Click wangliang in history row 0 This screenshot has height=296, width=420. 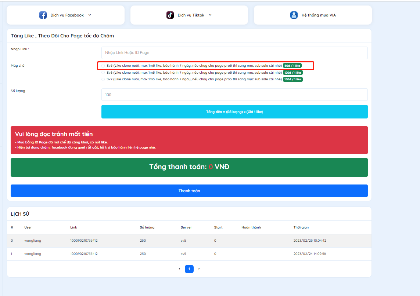pyautogui.click(x=33, y=241)
